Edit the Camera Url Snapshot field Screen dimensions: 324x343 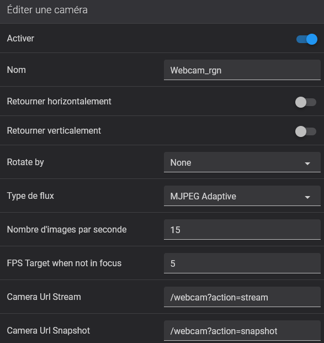click(x=242, y=330)
